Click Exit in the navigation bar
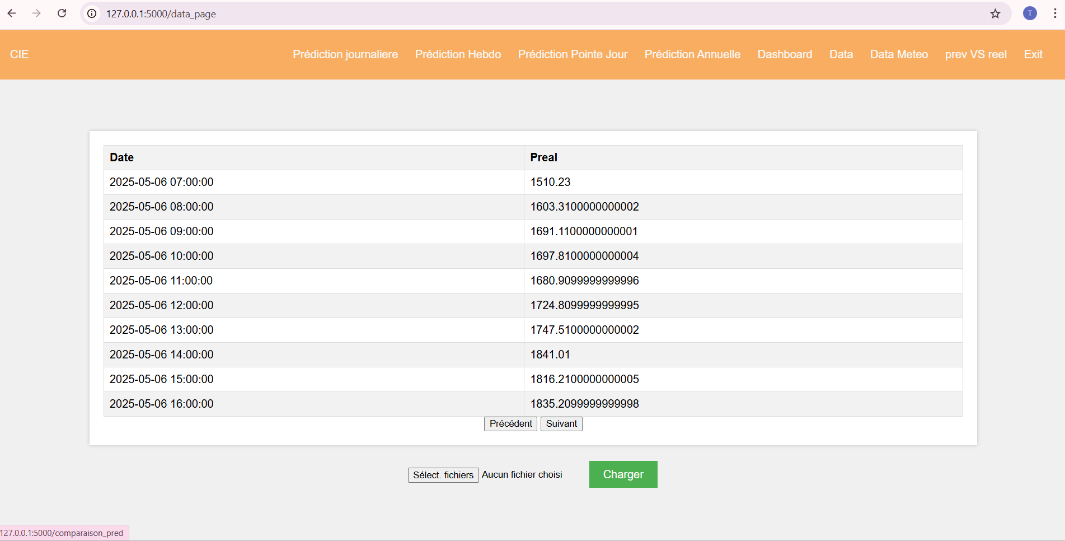The width and height of the screenshot is (1065, 541). click(x=1033, y=54)
